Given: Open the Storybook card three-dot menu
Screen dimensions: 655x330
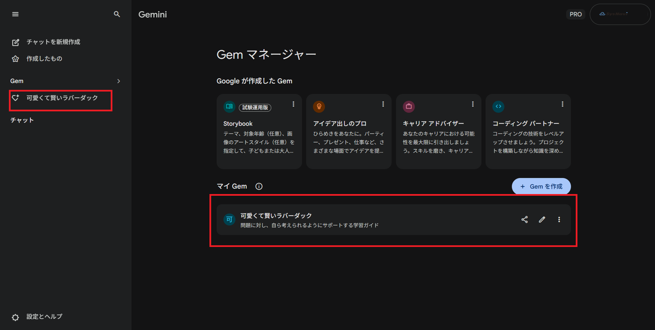Looking at the screenshot, I should coord(293,104).
